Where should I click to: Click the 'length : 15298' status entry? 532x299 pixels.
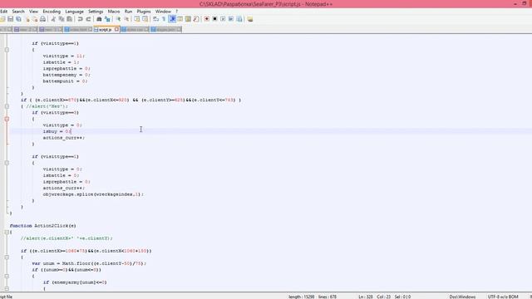(302, 297)
